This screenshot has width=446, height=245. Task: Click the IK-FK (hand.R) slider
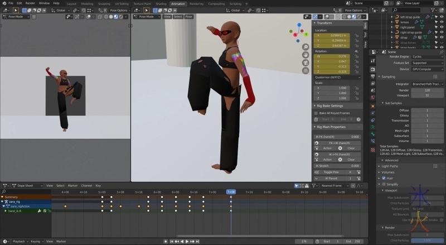(337, 136)
